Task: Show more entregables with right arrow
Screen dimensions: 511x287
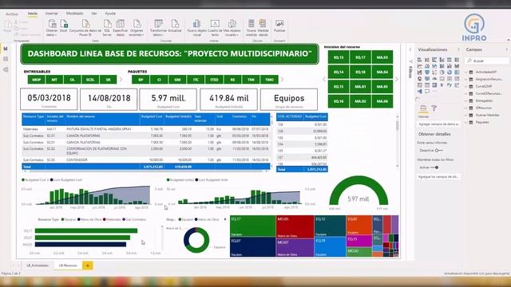Action: pos(121,80)
